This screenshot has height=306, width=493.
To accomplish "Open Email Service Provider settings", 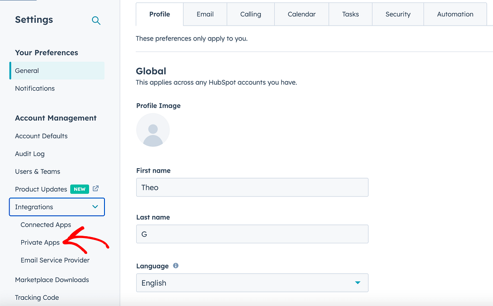I will coord(55,260).
